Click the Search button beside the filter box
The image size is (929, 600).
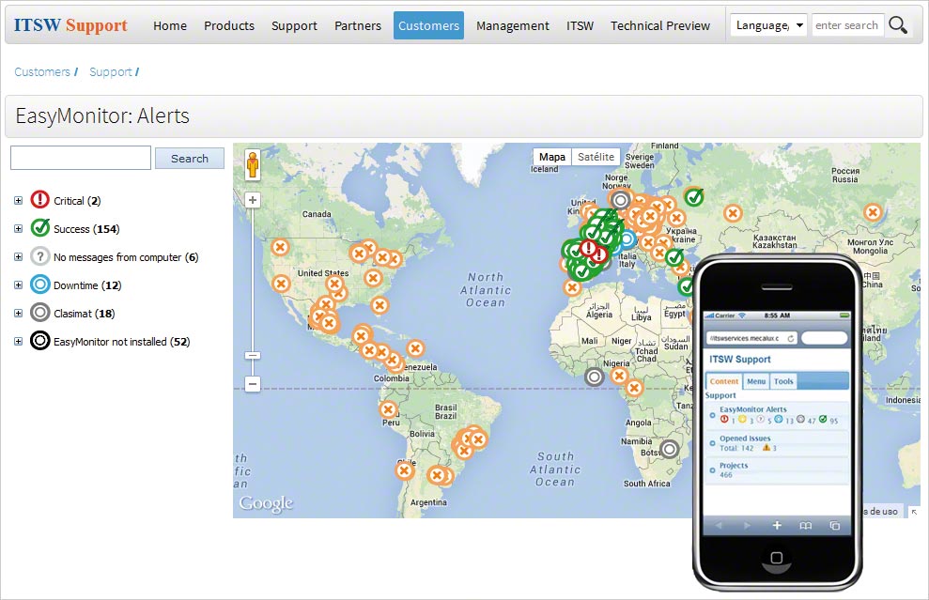click(x=190, y=158)
